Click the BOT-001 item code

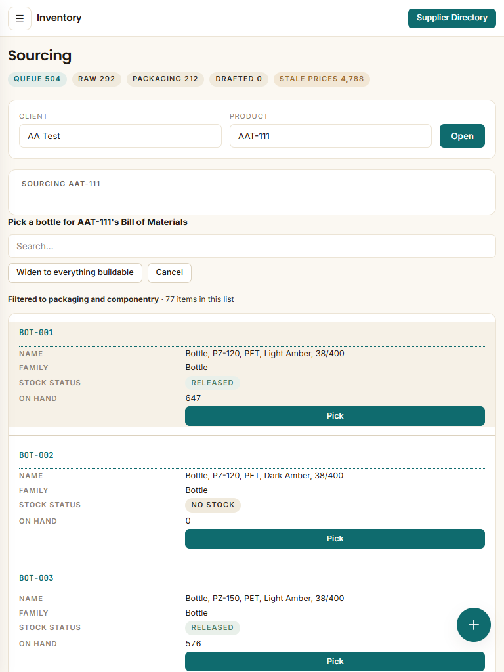(37, 333)
